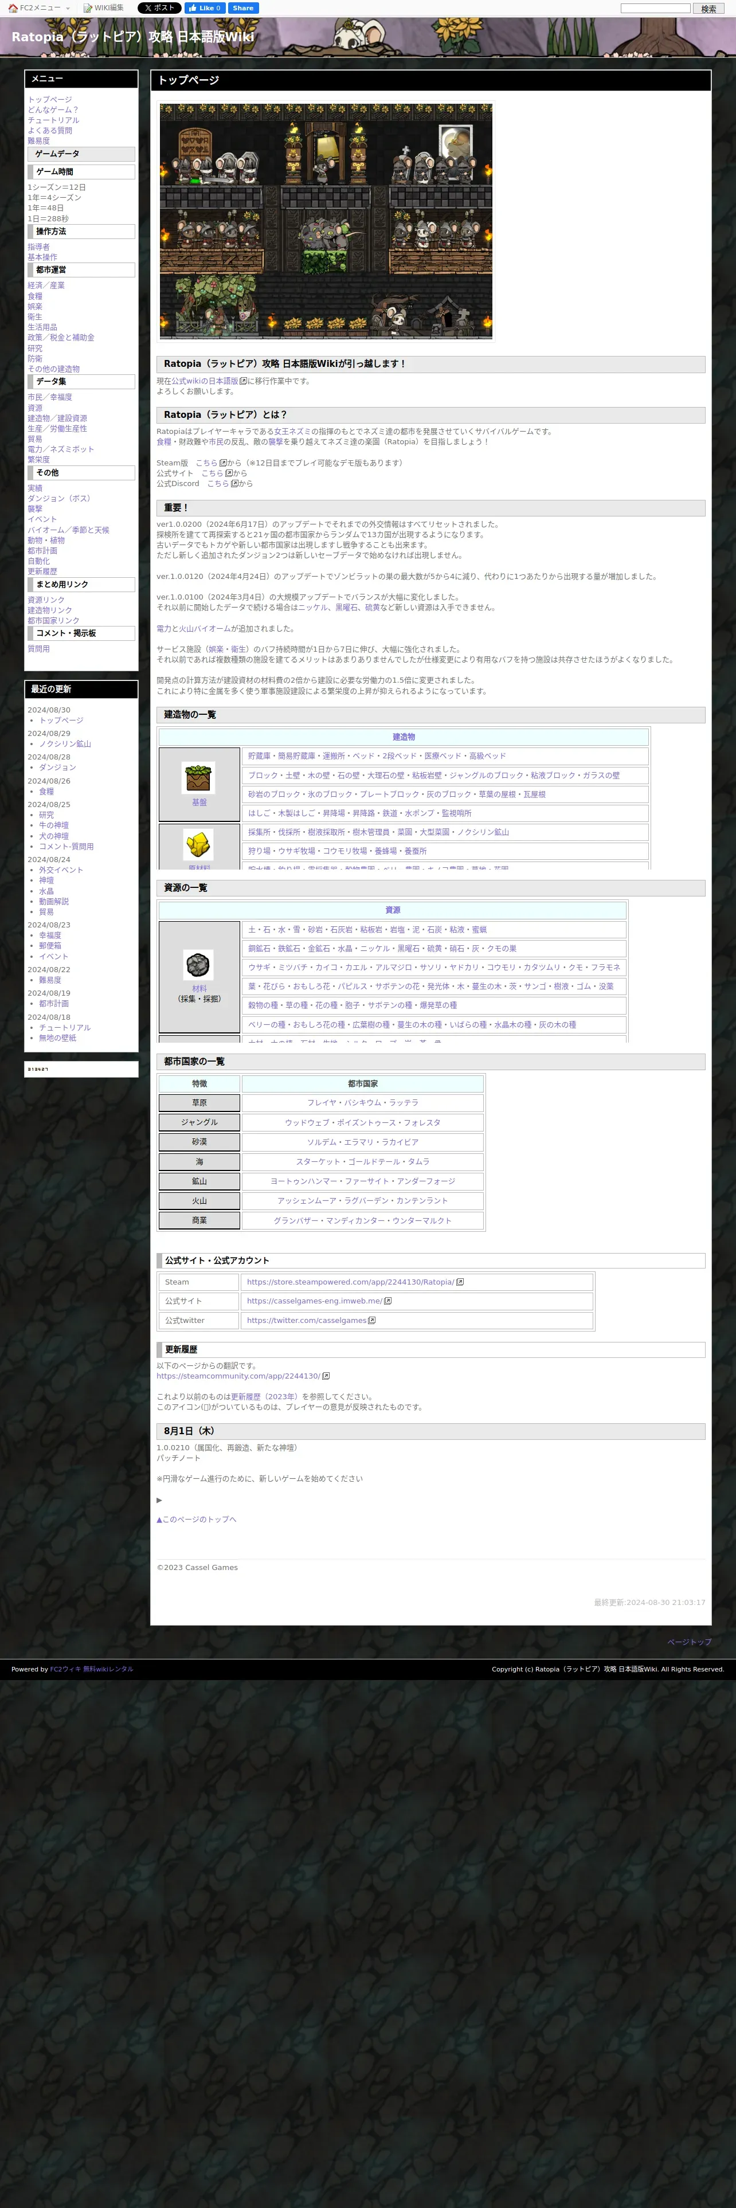Open FC2ウィキ 無料wikiレンタル footer link

[x=92, y=1669]
